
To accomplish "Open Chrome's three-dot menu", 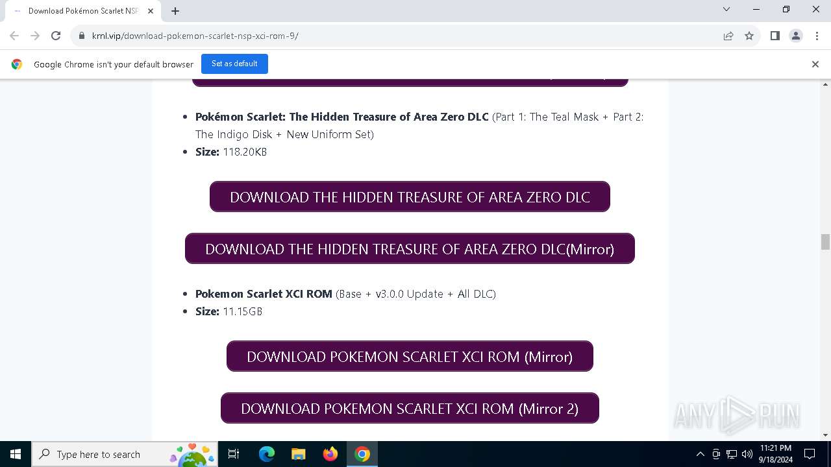I will 816,36.
